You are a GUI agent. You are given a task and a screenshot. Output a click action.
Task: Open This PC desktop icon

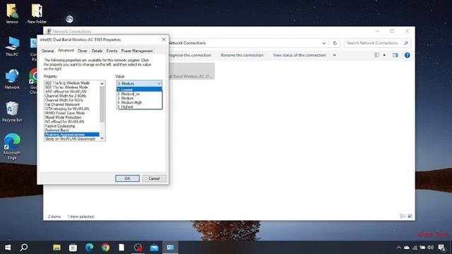[x=12, y=46]
